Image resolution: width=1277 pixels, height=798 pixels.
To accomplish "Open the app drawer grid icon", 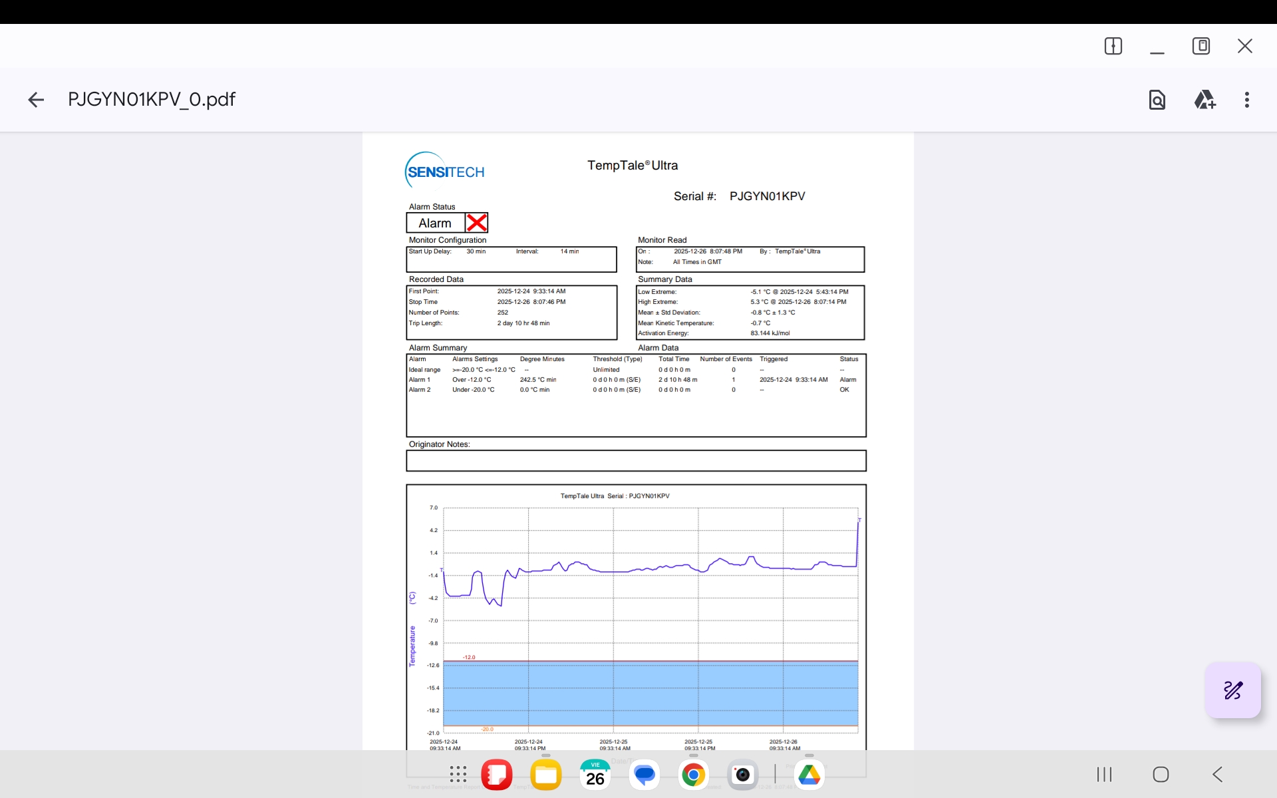I will [x=458, y=774].
